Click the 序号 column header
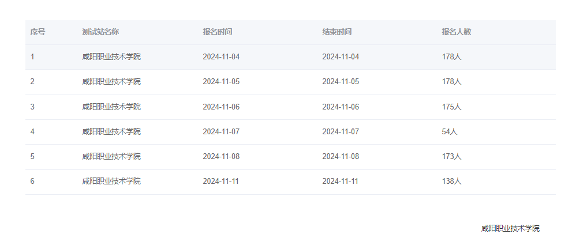This screenshot has width=561, height=238. 38,32
